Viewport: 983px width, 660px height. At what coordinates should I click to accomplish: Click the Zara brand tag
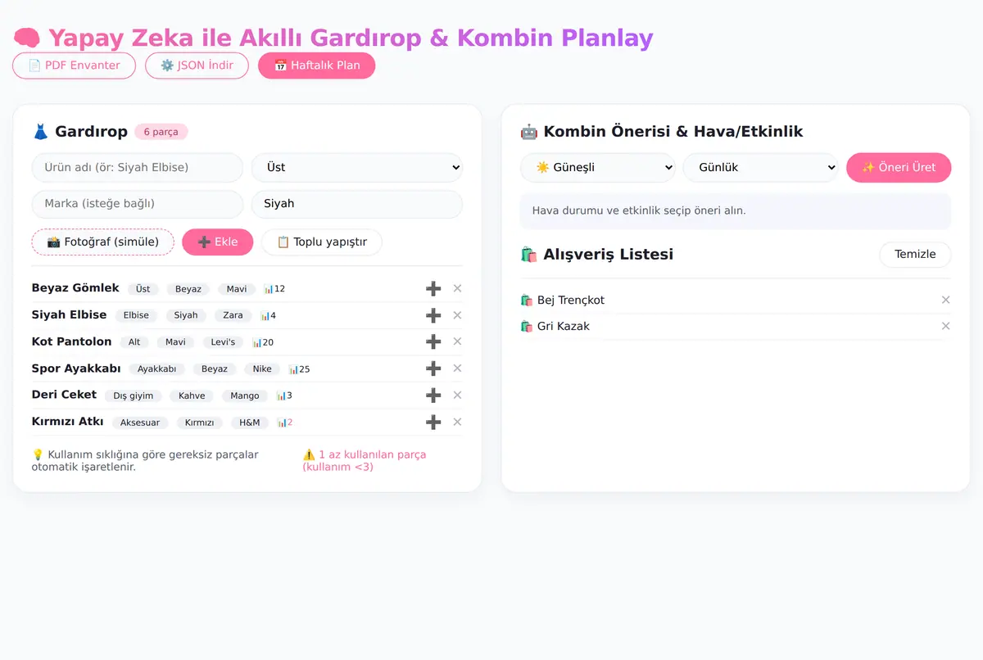tap(233, 315)
